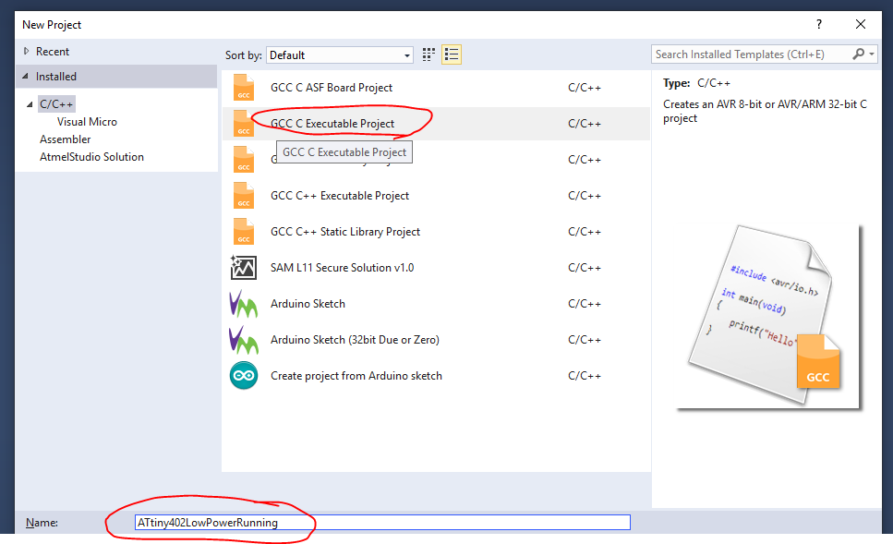Select AtmelStudio Solution category
This screenshot has width=893, height=544.
pyautogui.click(x=91, y=157)
